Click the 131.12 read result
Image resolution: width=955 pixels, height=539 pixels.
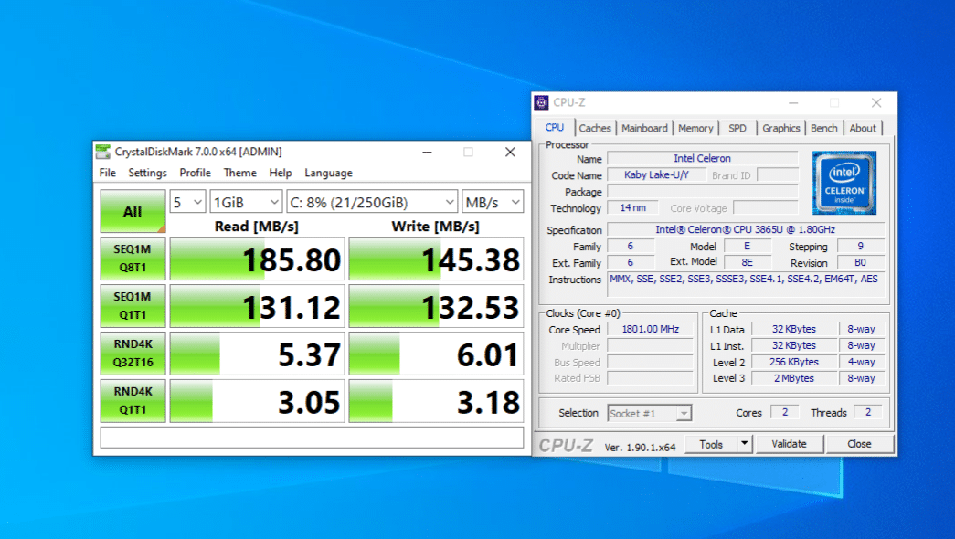257,306
